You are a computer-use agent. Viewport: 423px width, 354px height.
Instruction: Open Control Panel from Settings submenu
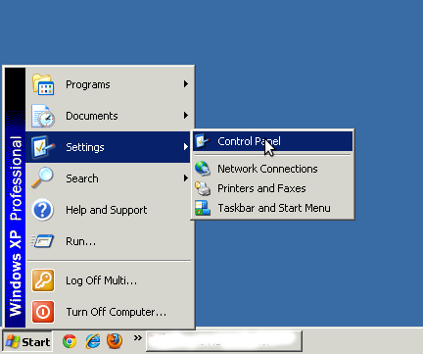273,141
